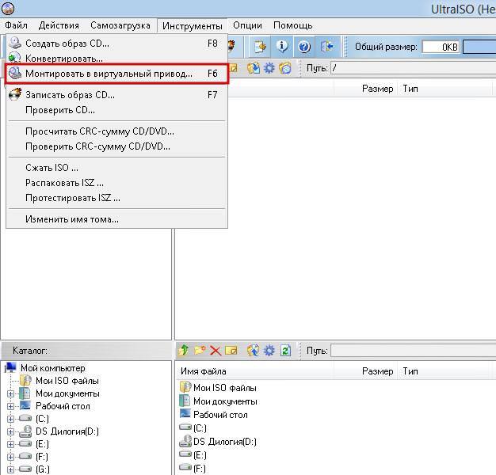Open the Самозагрузка menu

(120, 25)
